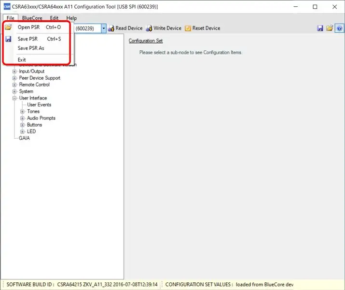Click the Save PSR floppy icon in File menu
Image resolution: width=345 pixels, height=290 pixels.
point(8,39)
